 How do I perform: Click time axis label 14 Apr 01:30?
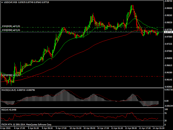click(159, 128)
